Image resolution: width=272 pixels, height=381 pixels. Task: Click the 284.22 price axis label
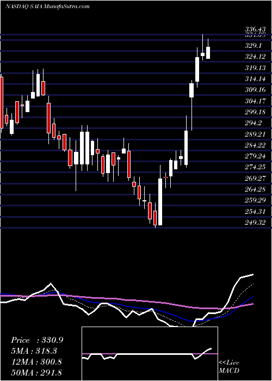255,145
